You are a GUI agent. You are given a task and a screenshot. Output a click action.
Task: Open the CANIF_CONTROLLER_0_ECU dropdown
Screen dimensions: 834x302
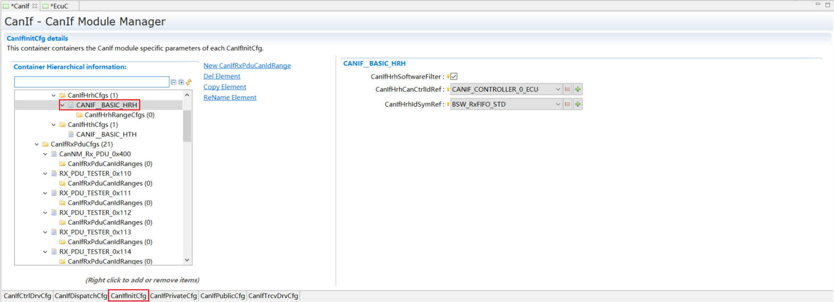click(558, 89)
